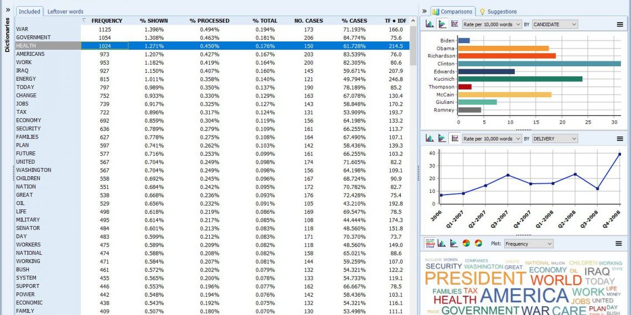Open hamburger menu of word cloud panel

pyautogui.click(x=620, y=244)
